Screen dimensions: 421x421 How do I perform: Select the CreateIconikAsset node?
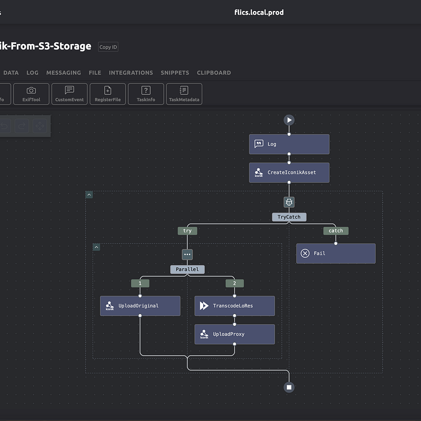point(289,173)
